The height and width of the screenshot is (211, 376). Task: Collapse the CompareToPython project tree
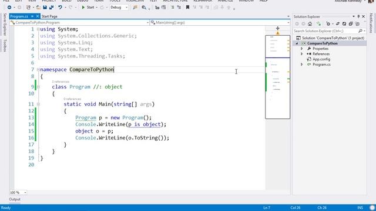tap(297, 43)
